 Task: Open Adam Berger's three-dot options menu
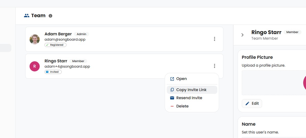(x=214, y=39)
